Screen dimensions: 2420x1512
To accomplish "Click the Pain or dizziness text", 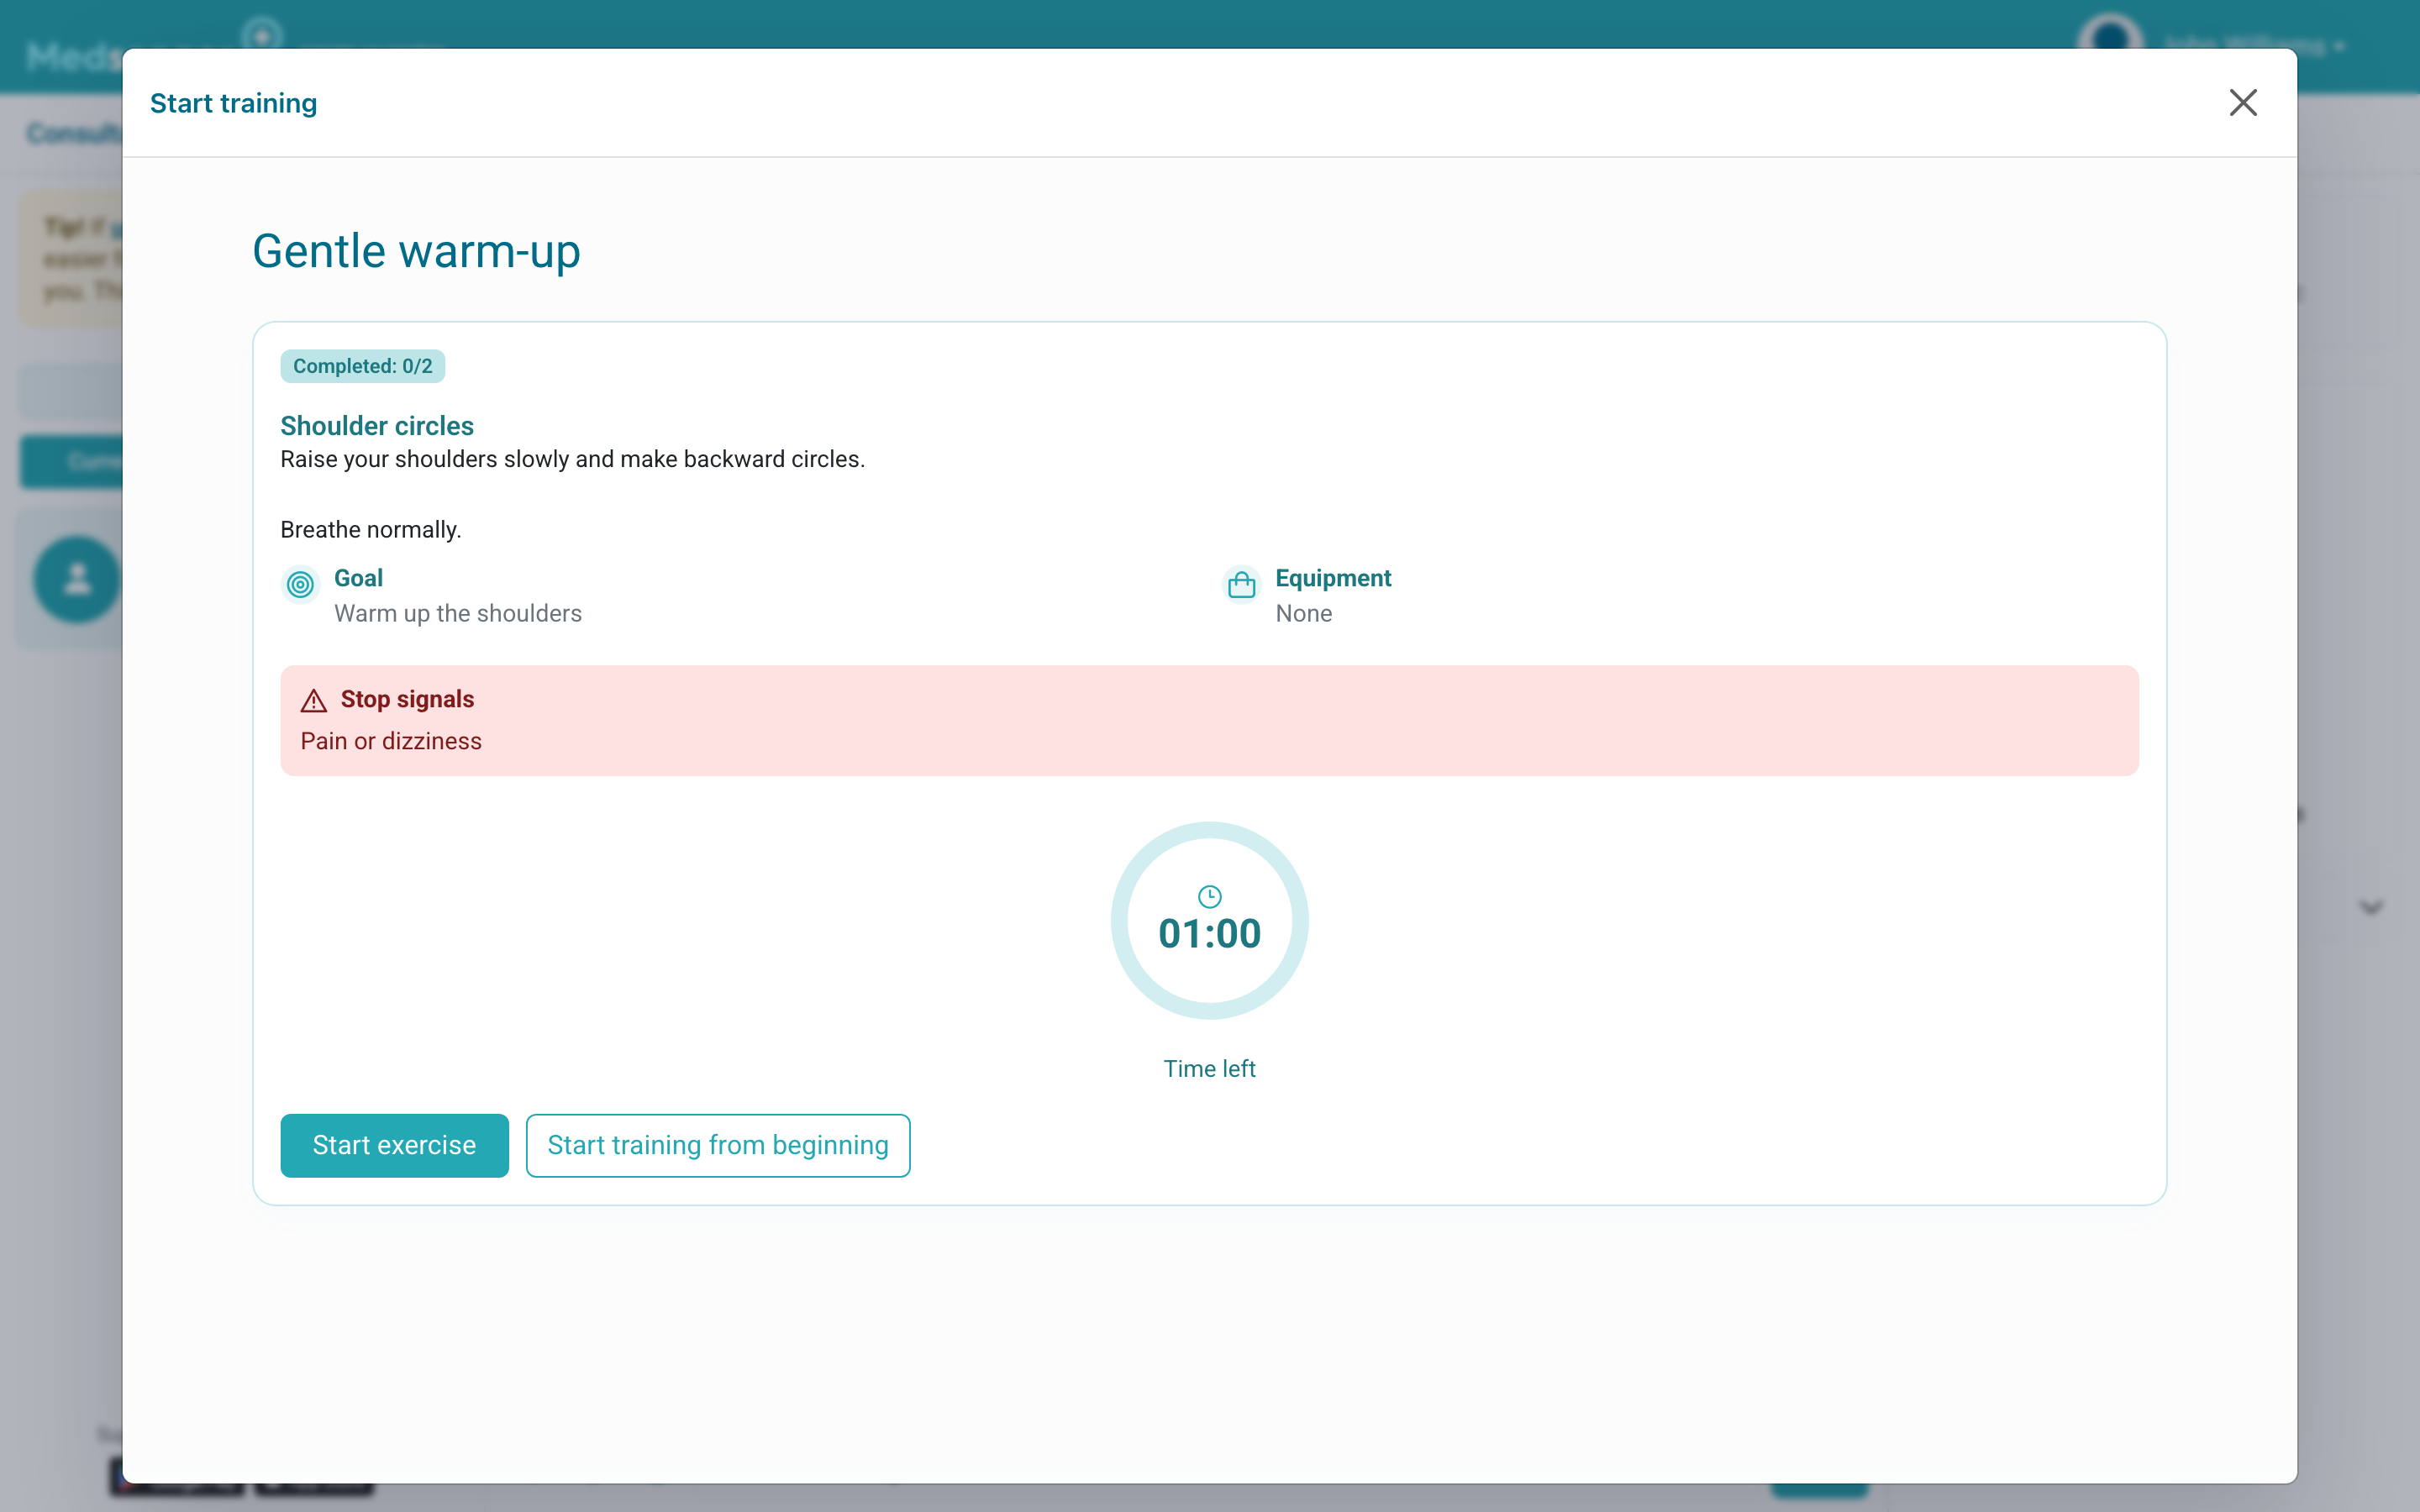I will (x=391, y=741).
